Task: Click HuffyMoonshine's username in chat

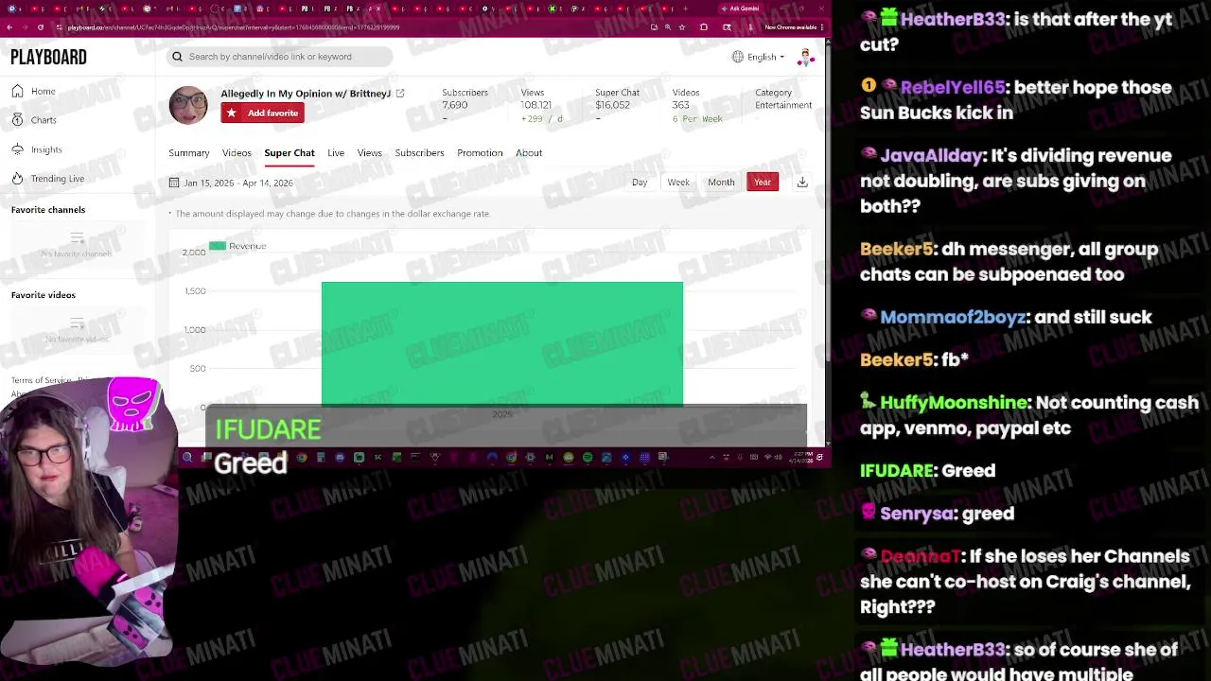Action: (x=954, y=403)
